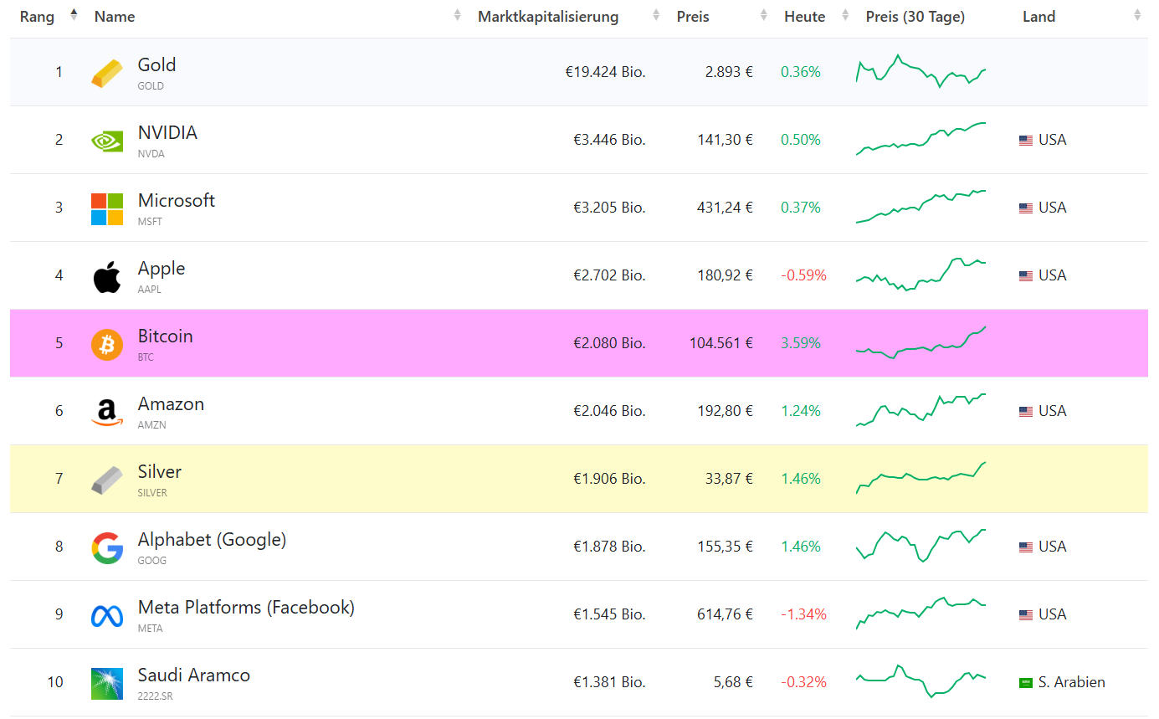Click the GOOG ticker symbol

coord(152,561)
